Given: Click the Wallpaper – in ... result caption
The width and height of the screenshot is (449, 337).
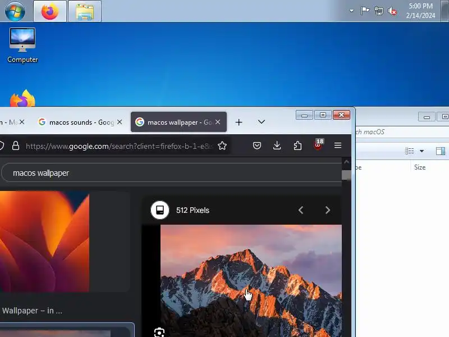Looking at the screenshot, I should pos(32,311).
